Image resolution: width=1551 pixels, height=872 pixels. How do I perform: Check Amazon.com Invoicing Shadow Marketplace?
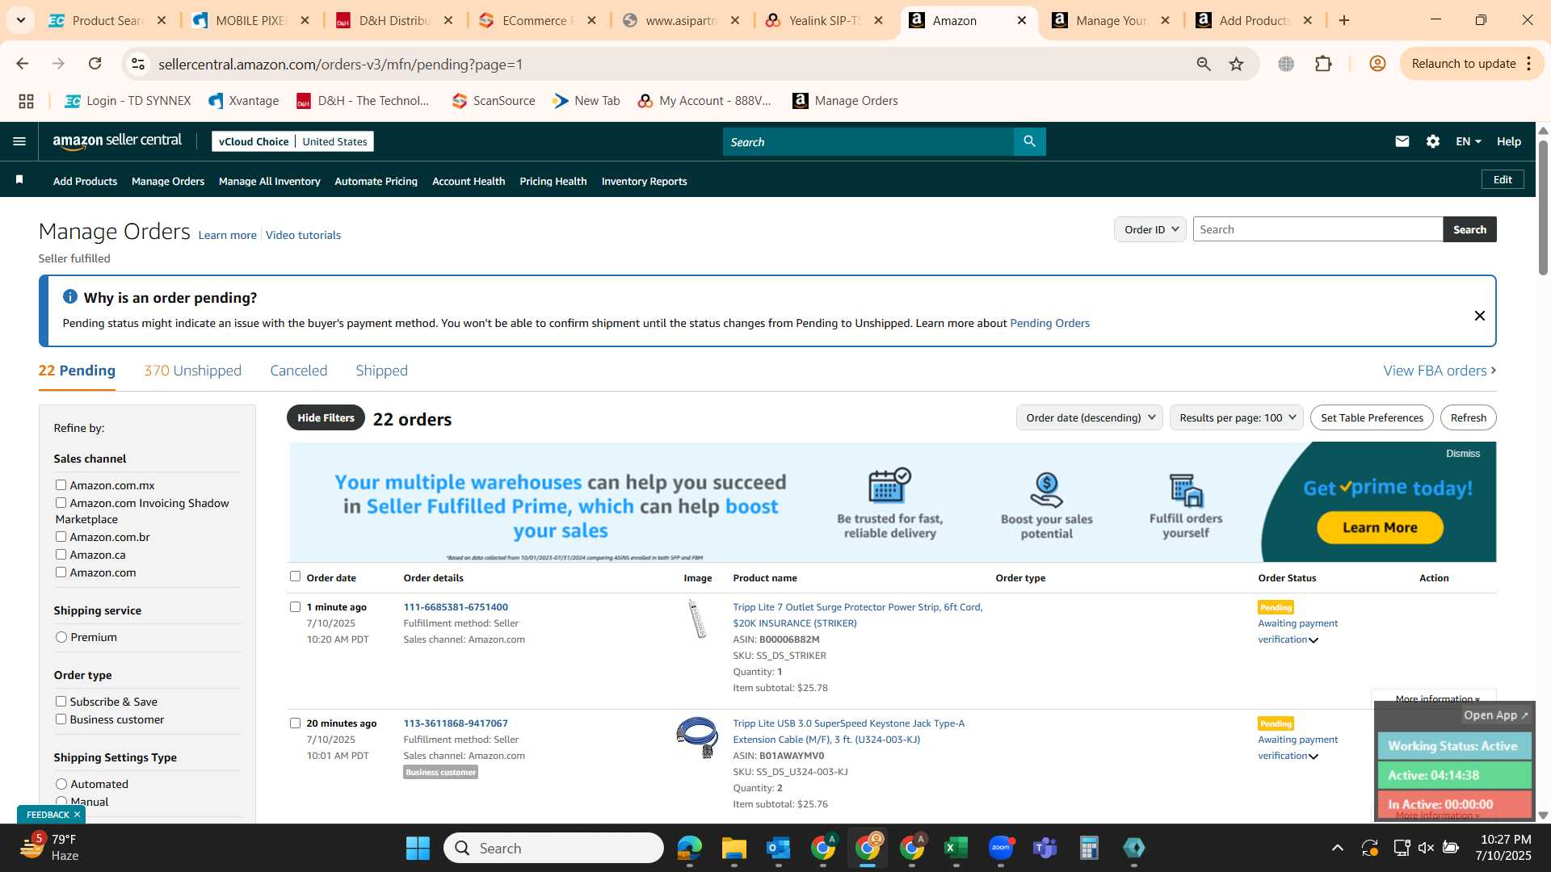[x=61, y=502]
